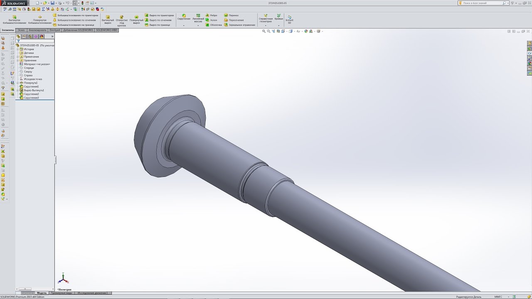Open the ConfigurationManager tab
This screenshot has width=532, height=299.
(30, 37)
